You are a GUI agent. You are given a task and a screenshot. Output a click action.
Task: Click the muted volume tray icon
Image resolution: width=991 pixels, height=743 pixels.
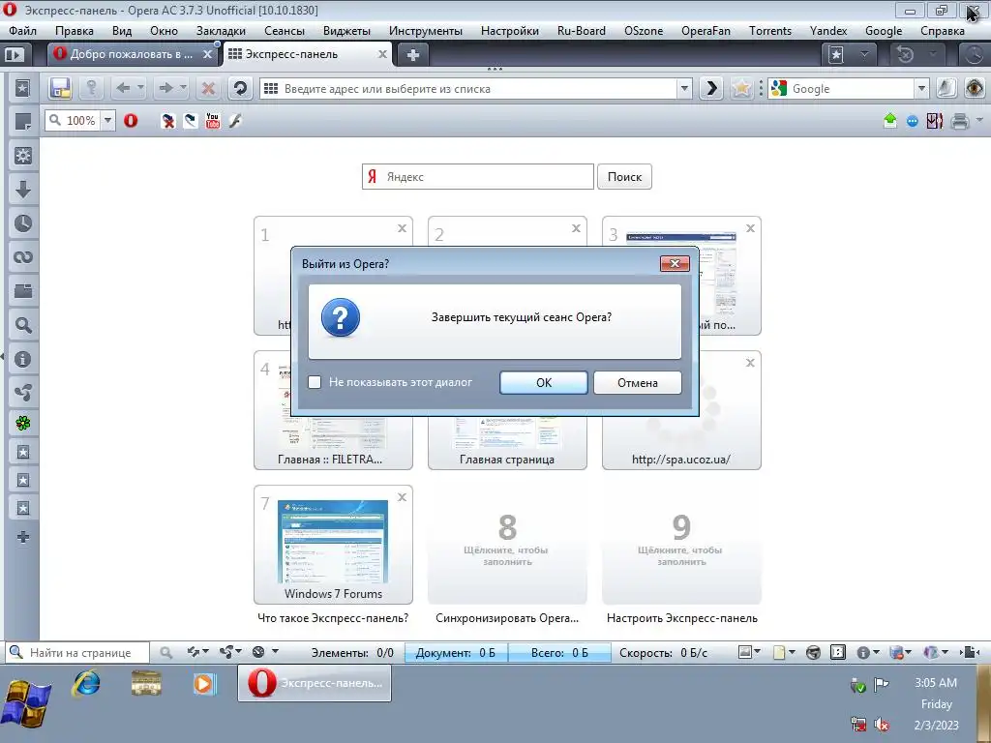(882, 724)
